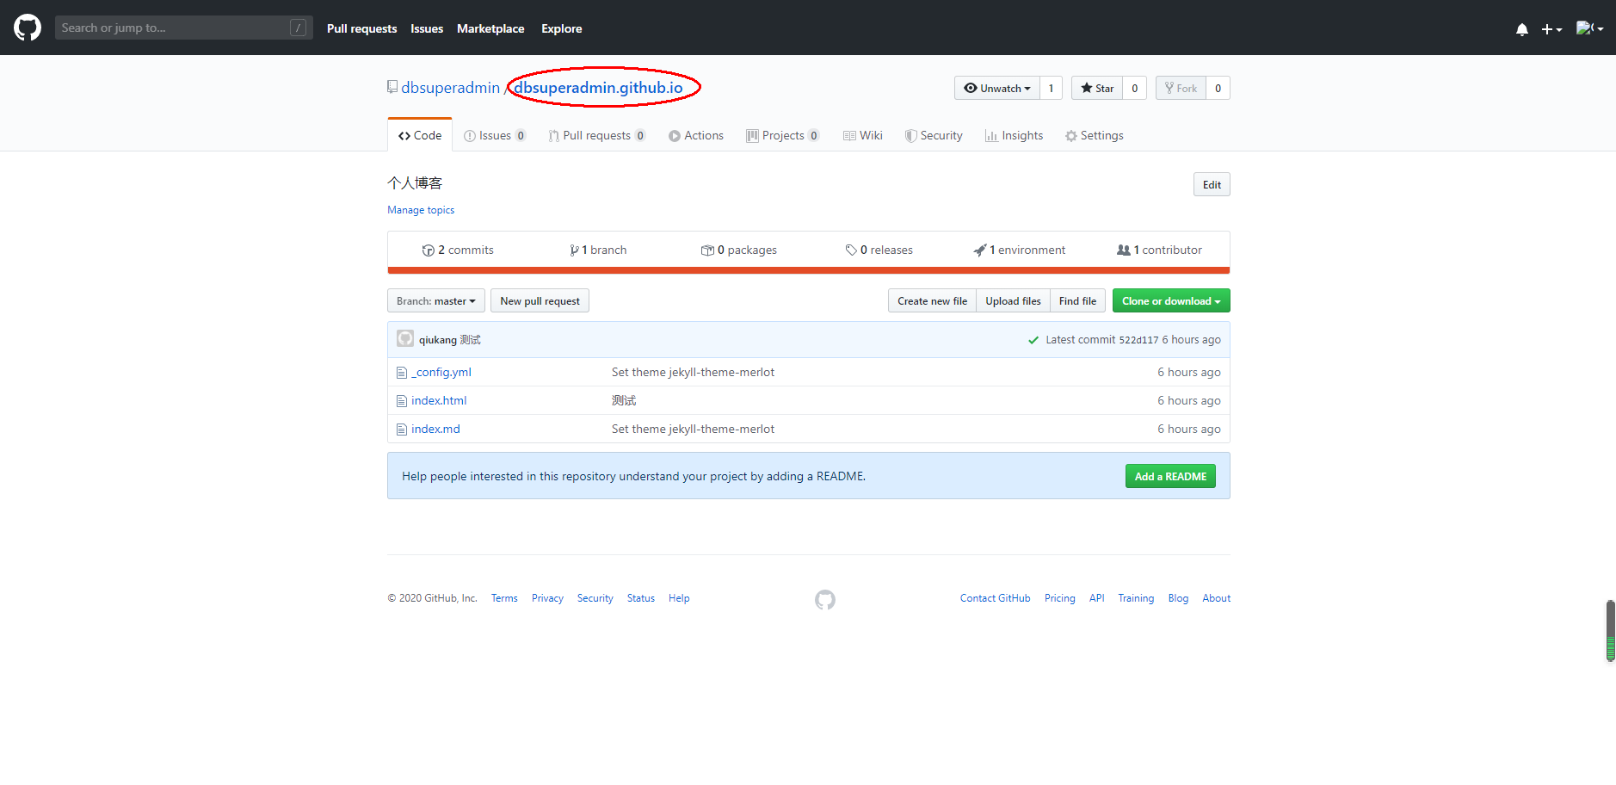Click New pull request

coord(540,300)
